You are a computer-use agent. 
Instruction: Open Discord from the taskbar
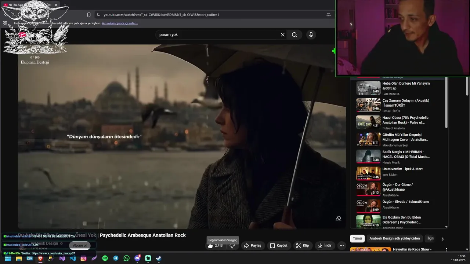click(x=137, y=258)
